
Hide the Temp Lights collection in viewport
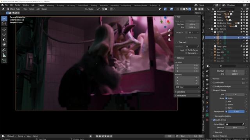click(x=244, y=46)
